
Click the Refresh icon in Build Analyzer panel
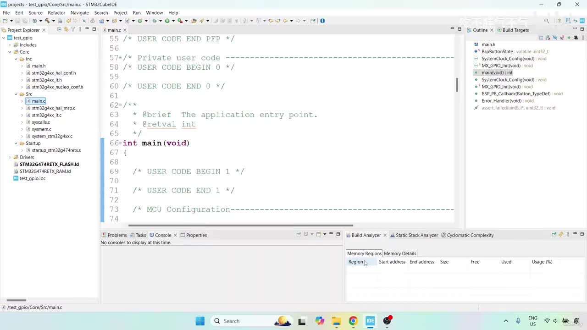pos(561,234)
